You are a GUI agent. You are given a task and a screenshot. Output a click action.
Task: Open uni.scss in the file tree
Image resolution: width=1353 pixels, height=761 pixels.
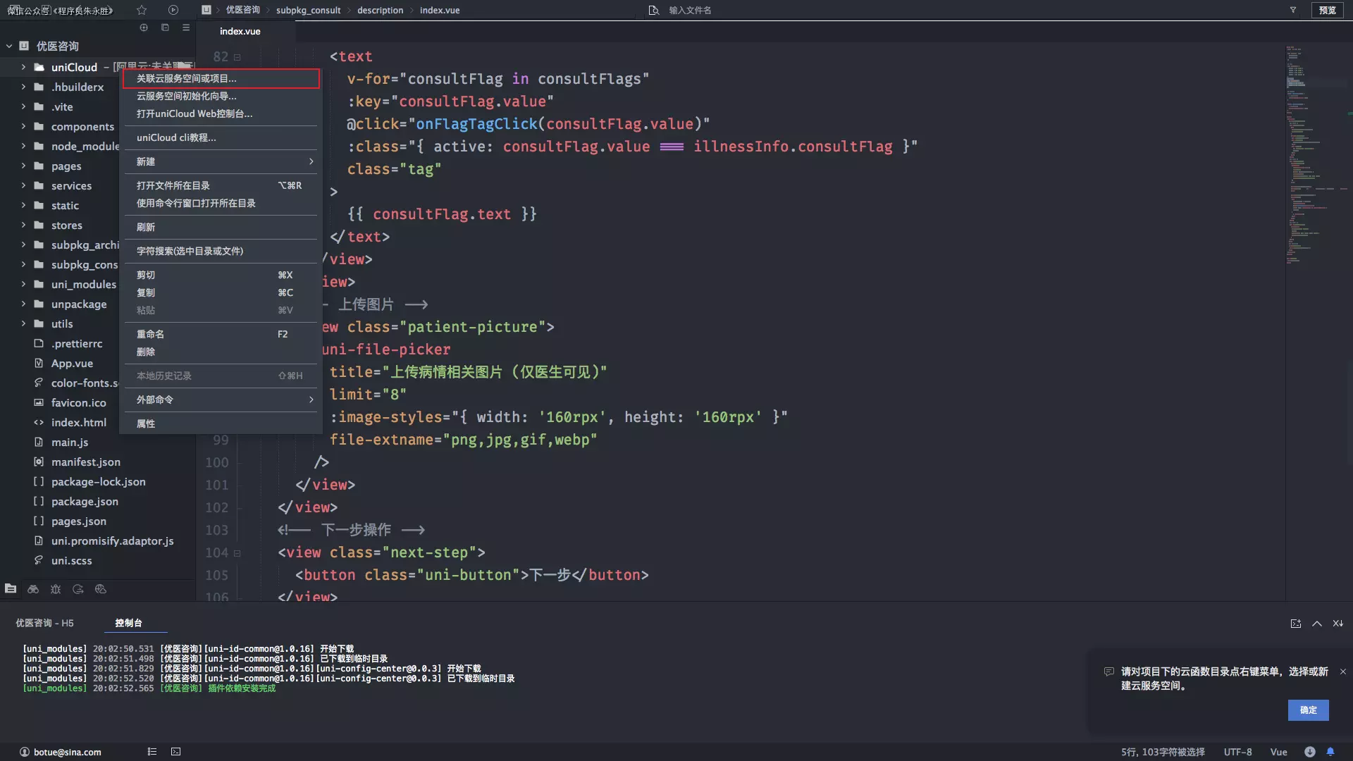click(x=71, y=560)
